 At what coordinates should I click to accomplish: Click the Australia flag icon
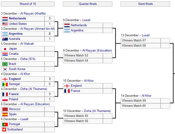[x=5, y=39]
